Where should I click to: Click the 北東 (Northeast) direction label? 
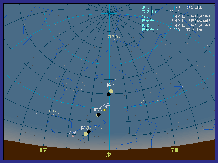click(43, 150)
